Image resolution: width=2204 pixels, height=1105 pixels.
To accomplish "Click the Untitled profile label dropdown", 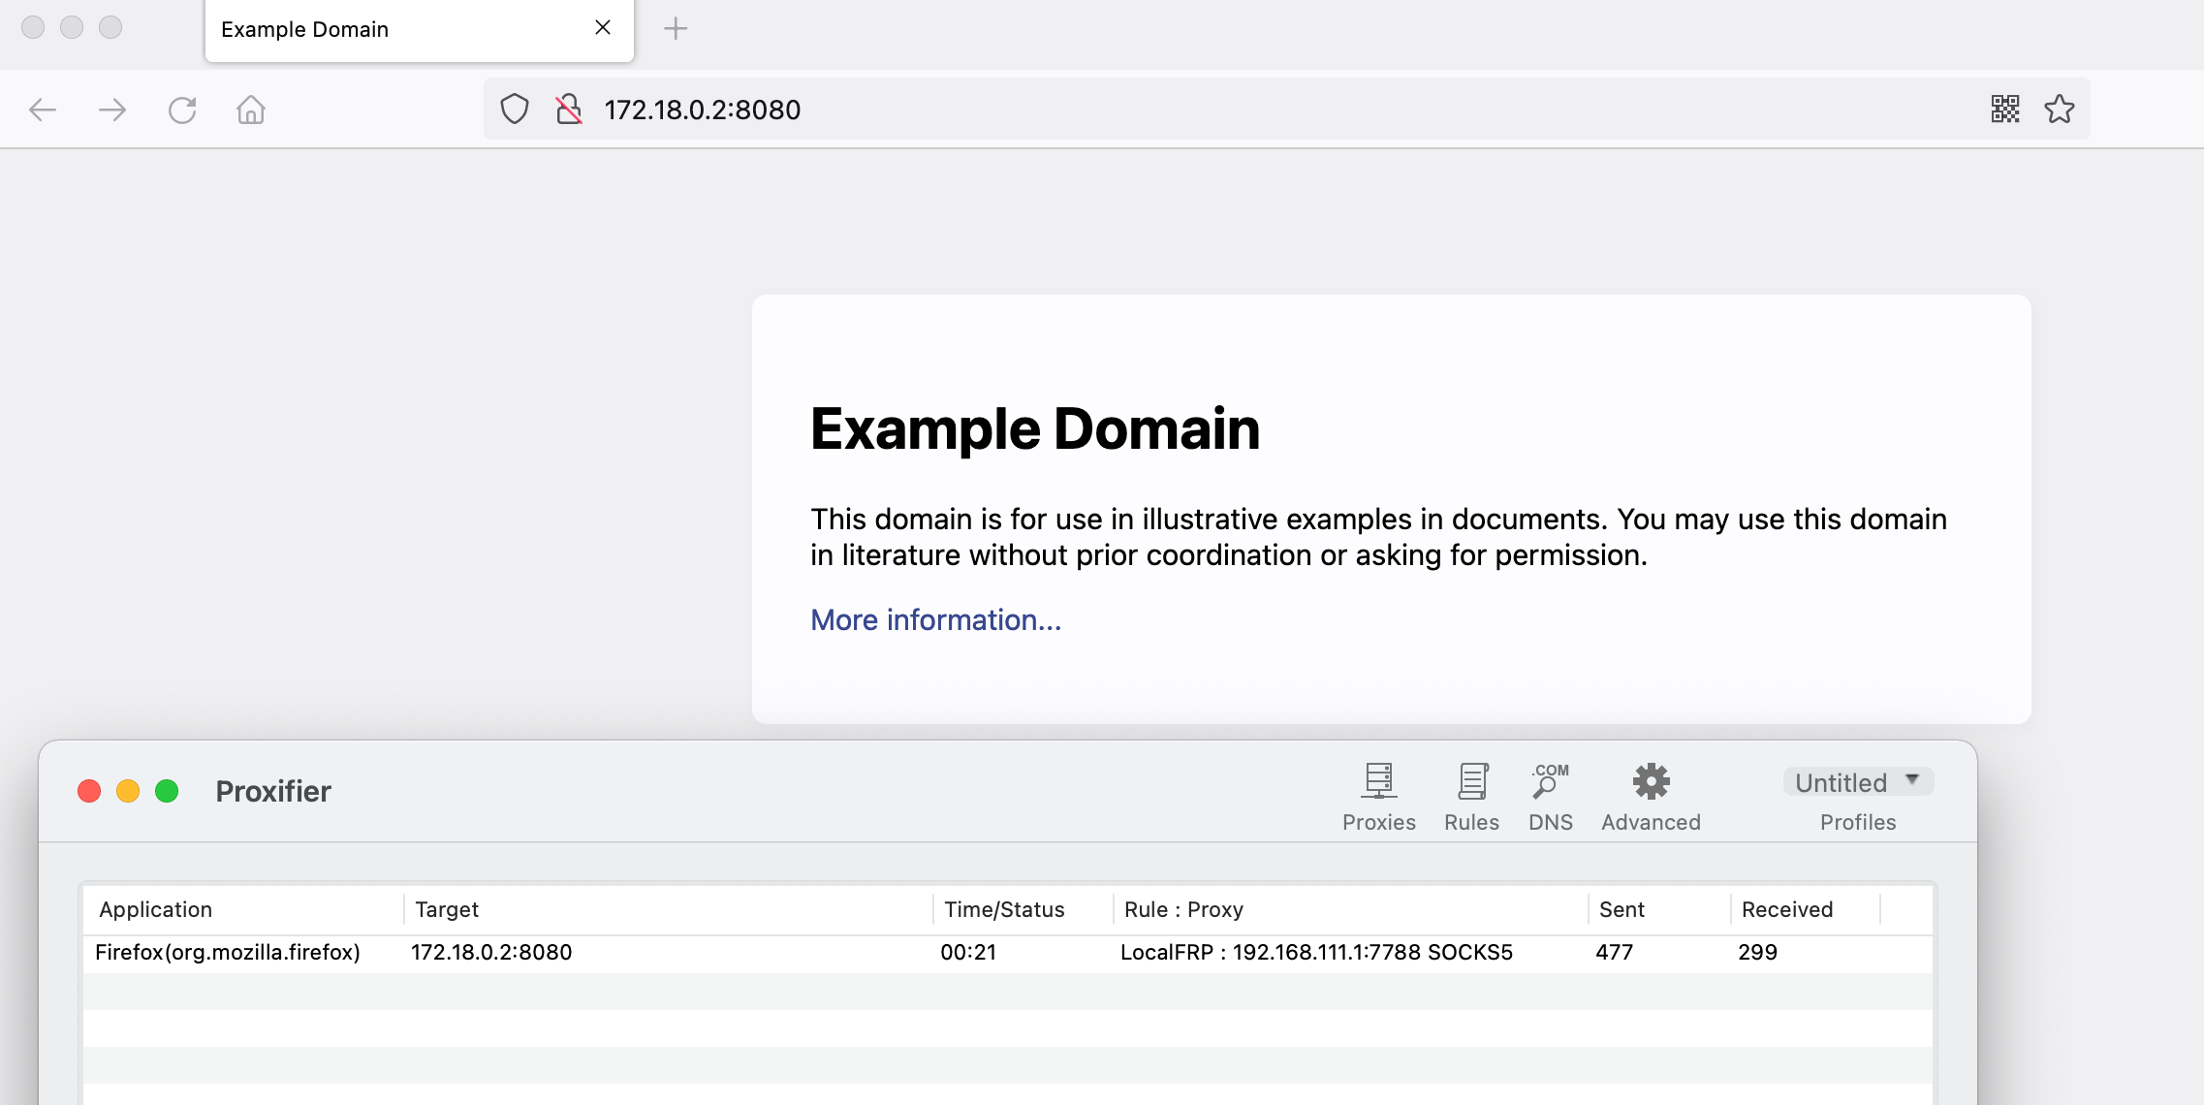I will point(1854,781).
